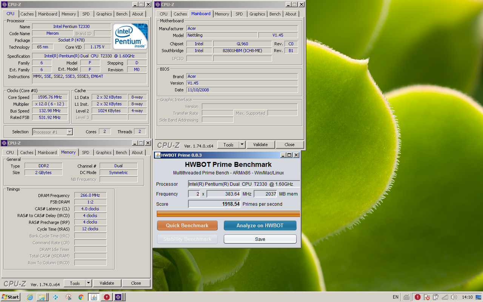Click Analyze on HWBOT button
This screenshot has width=483, height=302.
click(260, 225)
